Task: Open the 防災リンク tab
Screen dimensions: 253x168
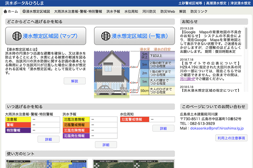Action: click(199, 12)
